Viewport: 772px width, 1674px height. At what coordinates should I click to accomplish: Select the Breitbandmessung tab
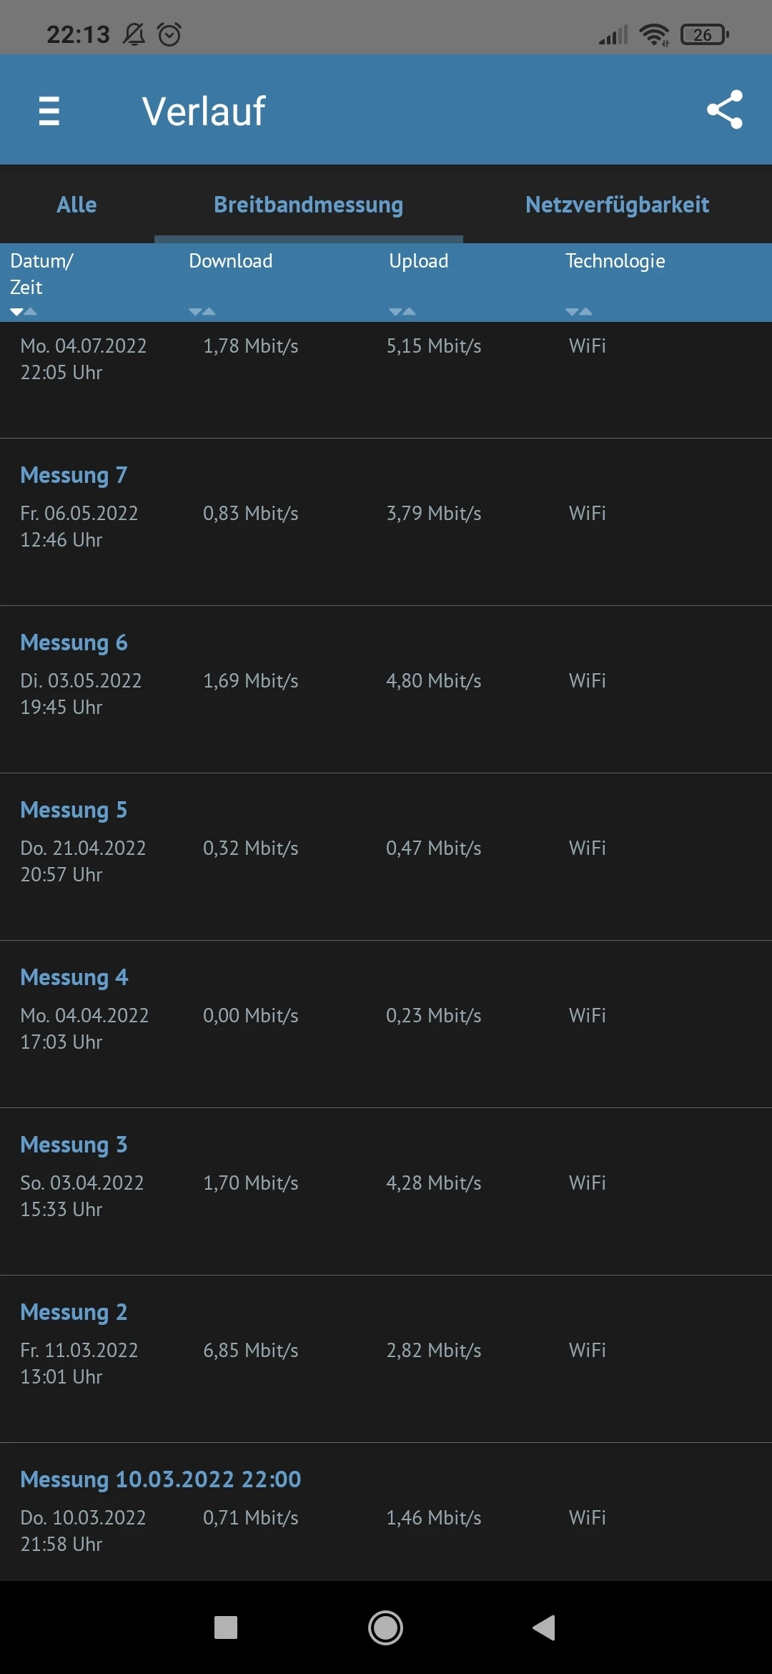click(x=308, y=205)
